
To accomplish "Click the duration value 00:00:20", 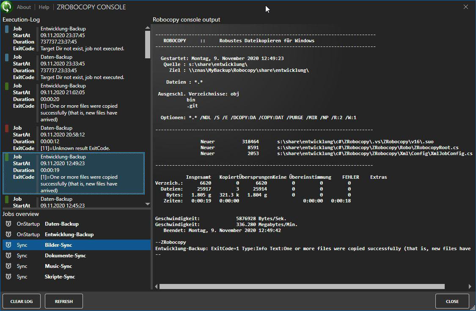I will click(50, 99).
